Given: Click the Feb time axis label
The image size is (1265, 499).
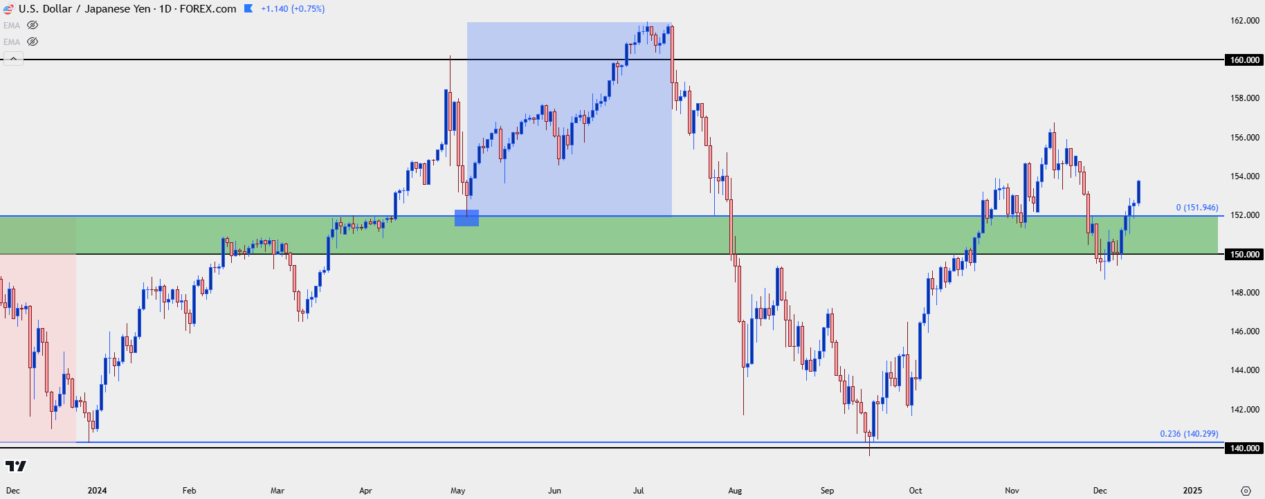Looking at the screenshot, I should coord(189,491).
